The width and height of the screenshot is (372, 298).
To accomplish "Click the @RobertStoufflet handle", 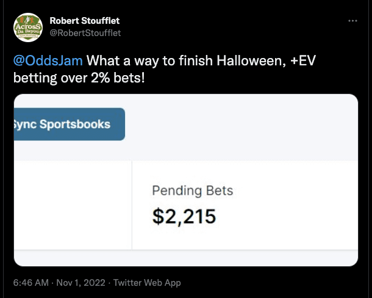I will (x=85, y=33).
